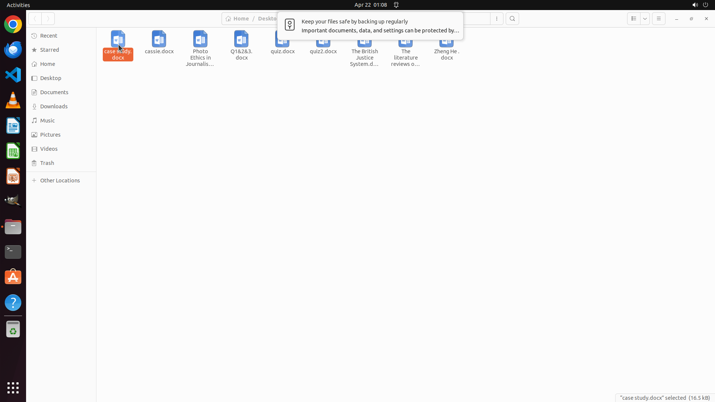
Task: Open the path bar three-dot menu
Action: [496, 19]
